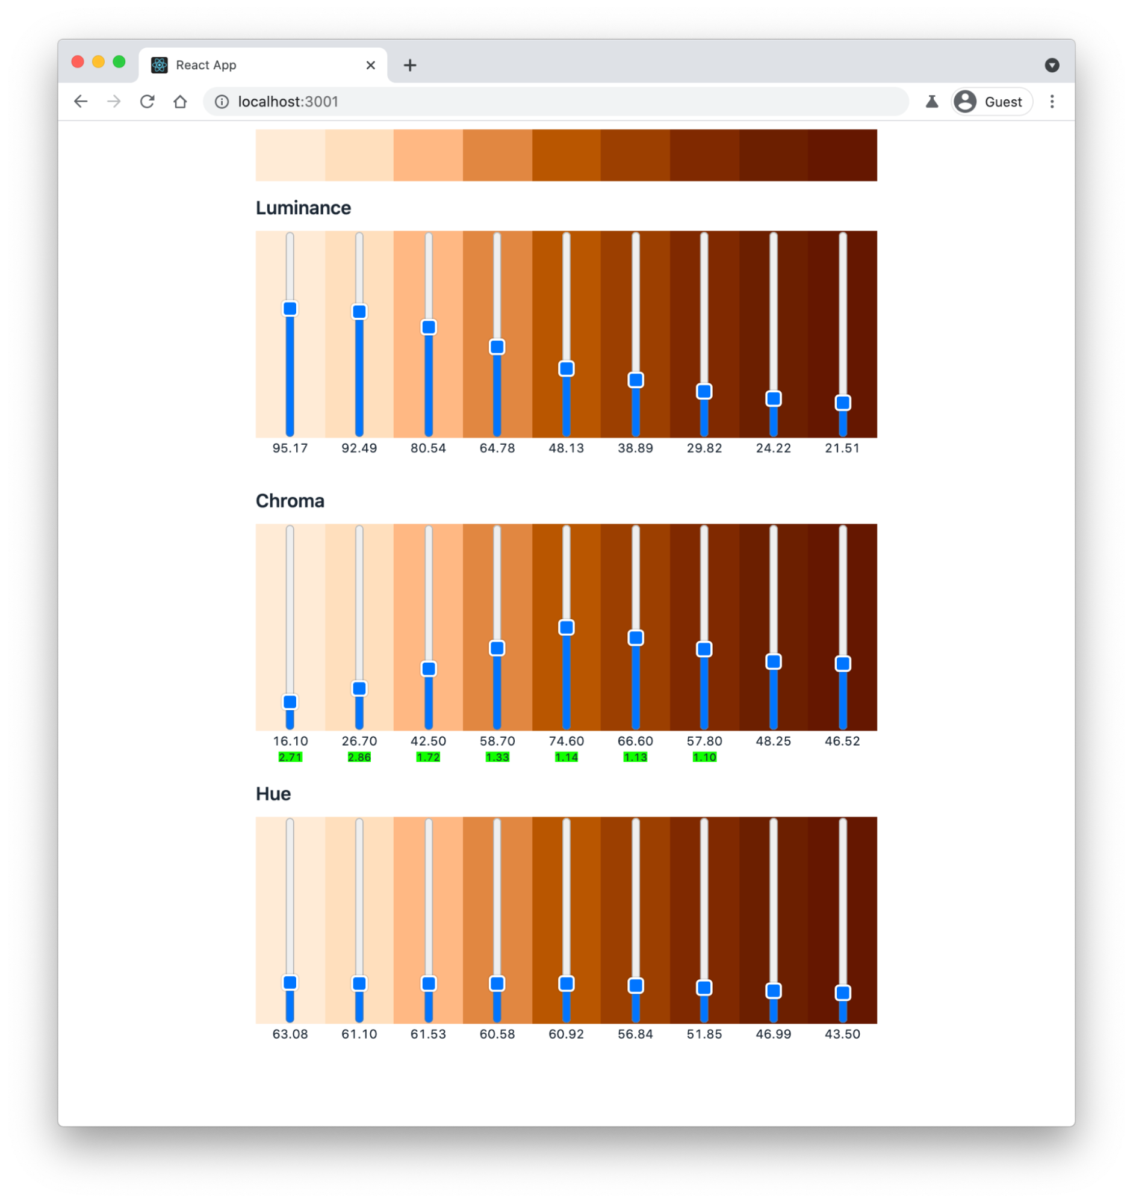This screenshot has height=1203, width=1133.
Task: Click the luminance slider handle at 21.51
Action: click(x=843, y=403)
